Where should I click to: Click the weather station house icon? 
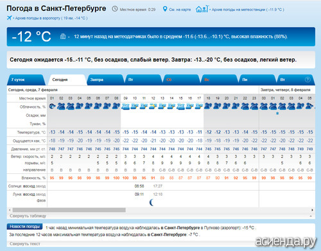[202, 9]
